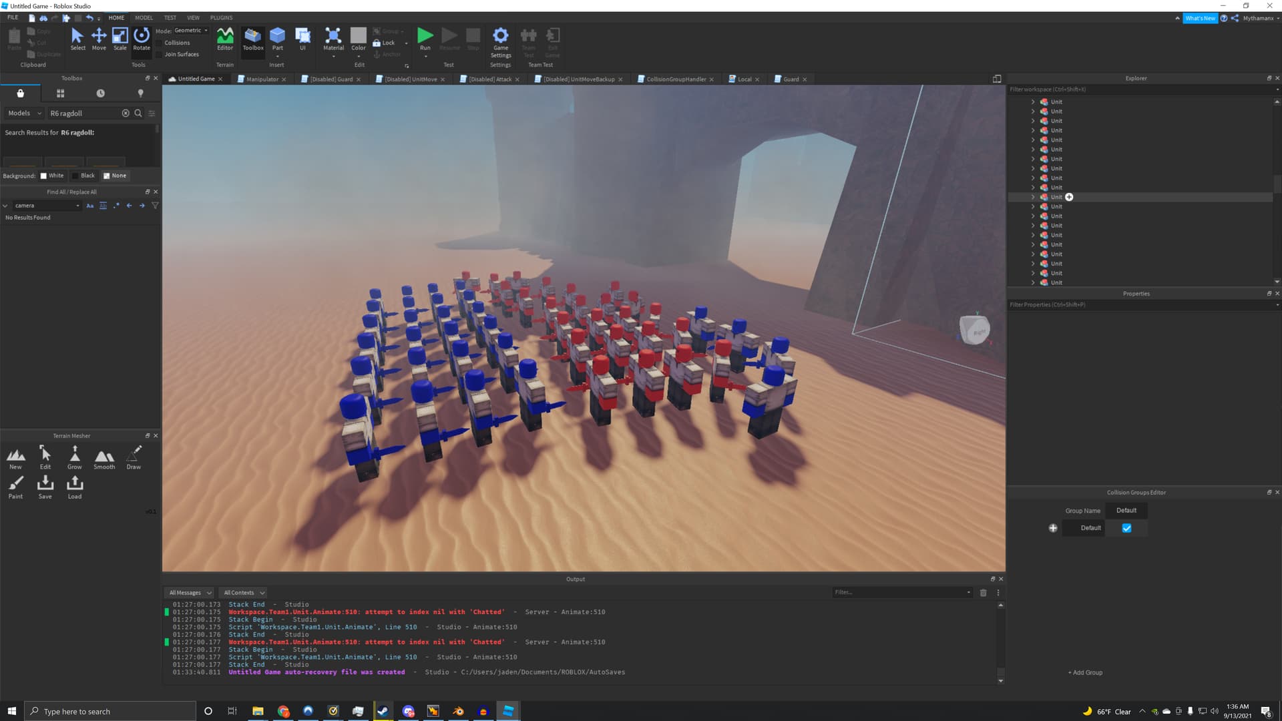Open the All Contexts dropdown

coord(244,593)
